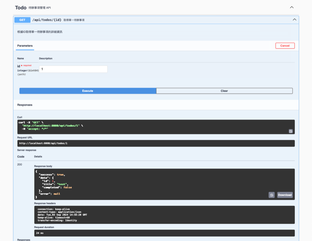The height and width of the screenshot is (241, 312).
Task: Click the GET method badge
Action: pos(22,20)
